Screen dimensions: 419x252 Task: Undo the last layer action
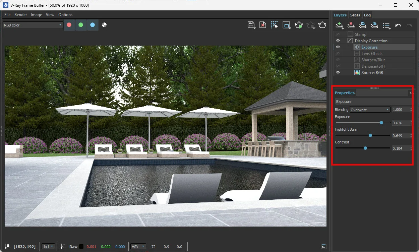click(x=398, y=25)
